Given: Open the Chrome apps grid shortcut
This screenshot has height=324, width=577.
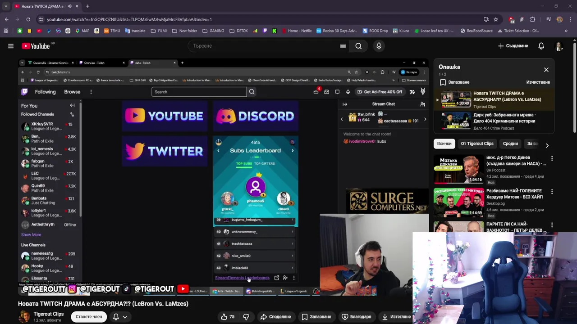Looking at the screenshot, I should (x=6, y=31).
